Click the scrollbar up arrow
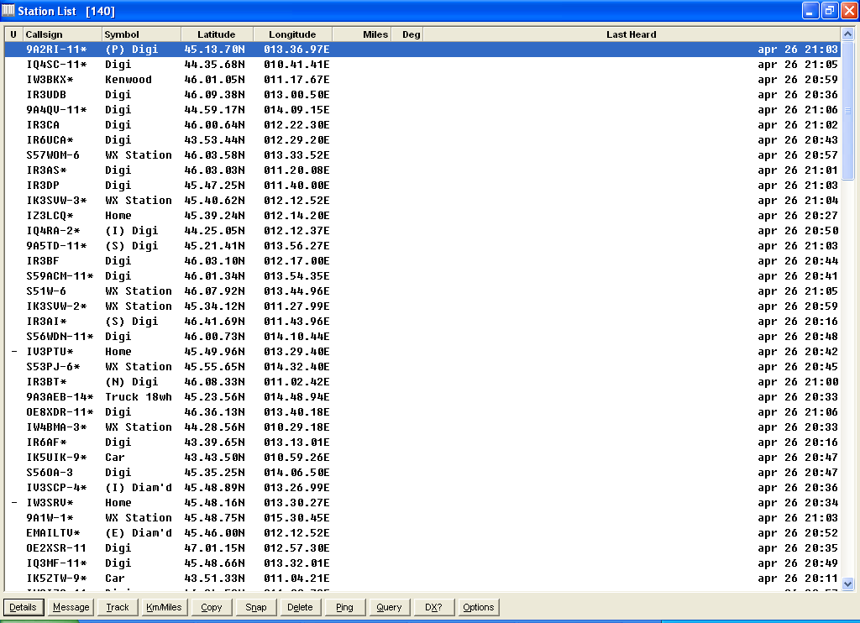The image size is (860, 623). pyautogui.click(x=848, y=34)
